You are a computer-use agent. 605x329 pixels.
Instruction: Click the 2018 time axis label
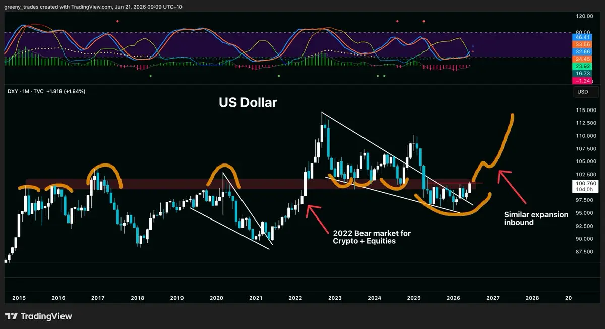coord(138,298)
